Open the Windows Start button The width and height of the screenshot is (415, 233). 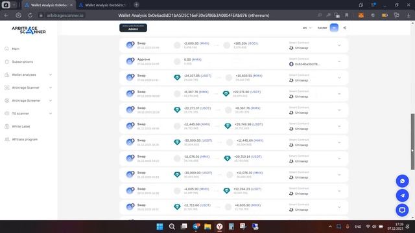pos(160,227)
